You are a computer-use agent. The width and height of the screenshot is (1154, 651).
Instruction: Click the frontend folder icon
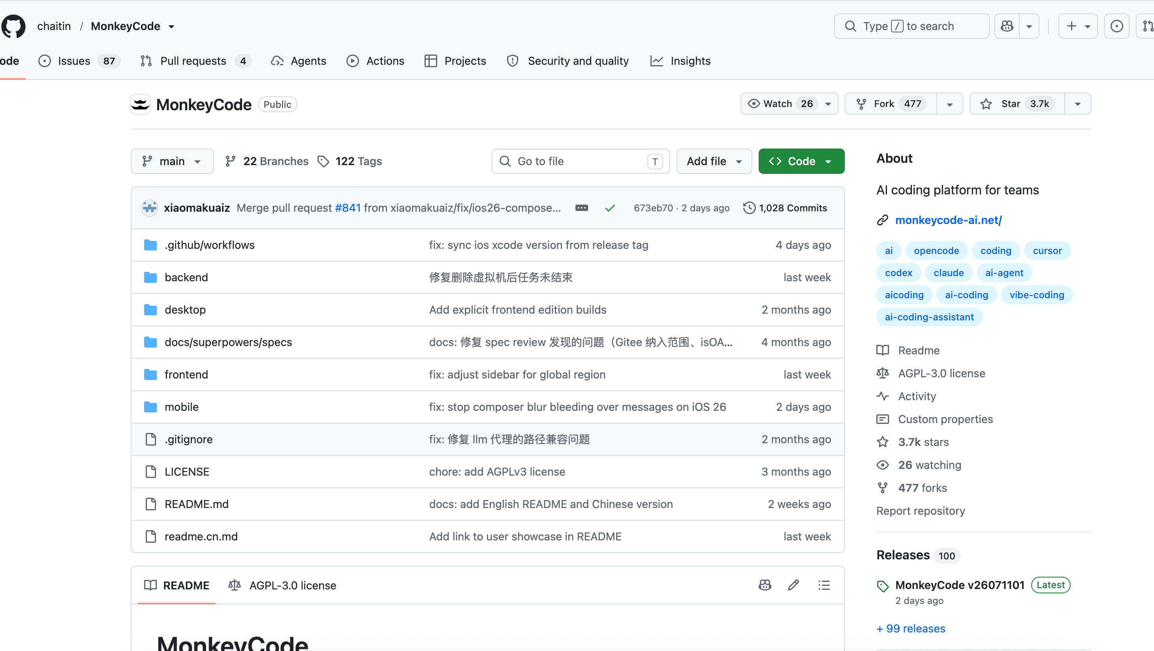click(x=150, y=374)
